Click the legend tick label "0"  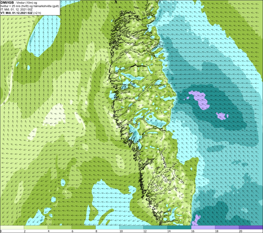click(1, 231)
